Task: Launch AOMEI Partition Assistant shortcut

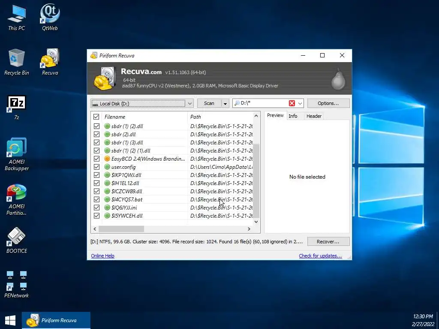Action: tap(17, 199)
